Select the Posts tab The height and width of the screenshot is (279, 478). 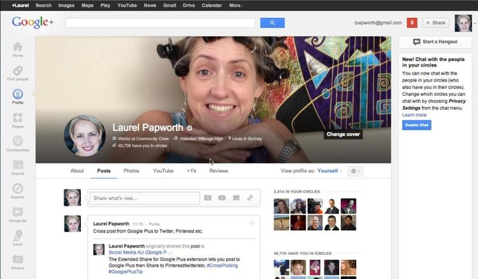tap(104, 171)
